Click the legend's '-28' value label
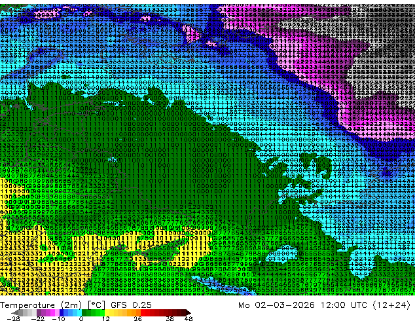 tap(14, 318)
